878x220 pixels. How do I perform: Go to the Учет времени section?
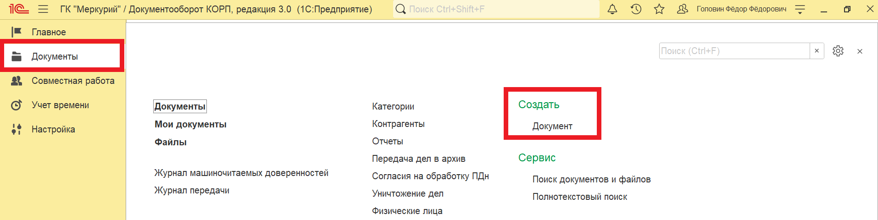point(60,105)
